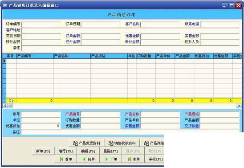Go to previous order with 前单

tap(89, 159)
